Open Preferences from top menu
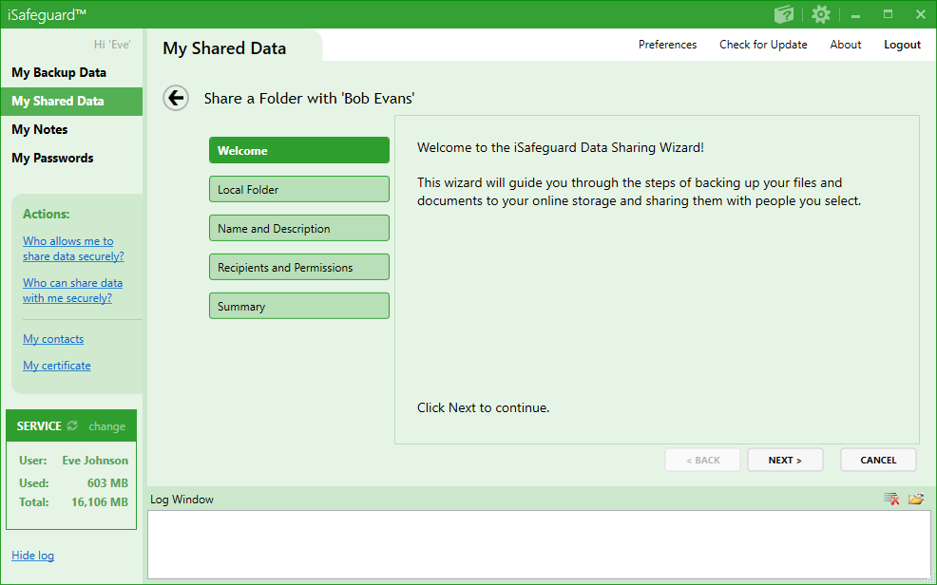This screenshot has width=937, height=585. [x=667, y=45]
